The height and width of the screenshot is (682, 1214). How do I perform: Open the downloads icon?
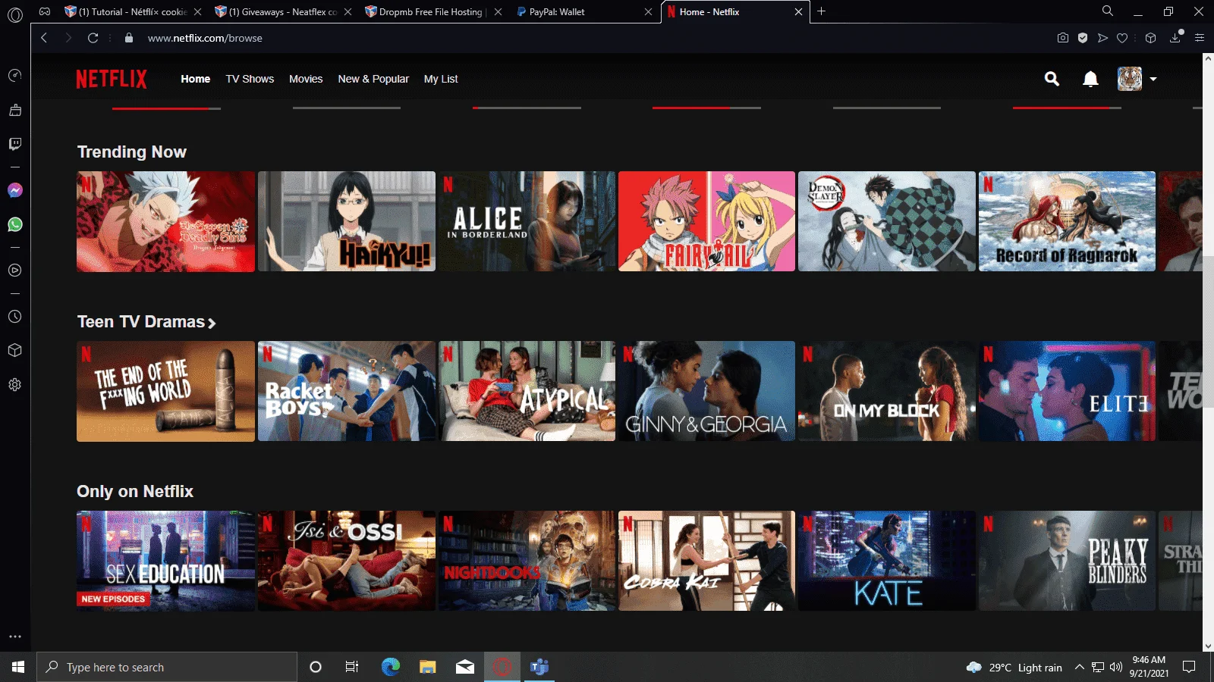click(1175, 37)
